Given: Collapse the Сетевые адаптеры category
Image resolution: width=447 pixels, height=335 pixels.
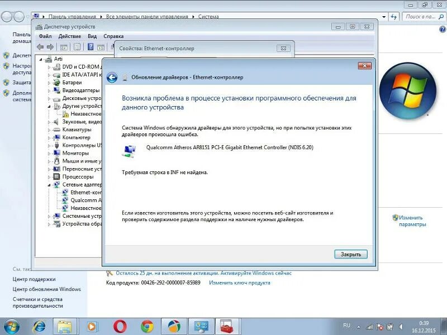Looking at the screenshot, I should coord(49,185).
